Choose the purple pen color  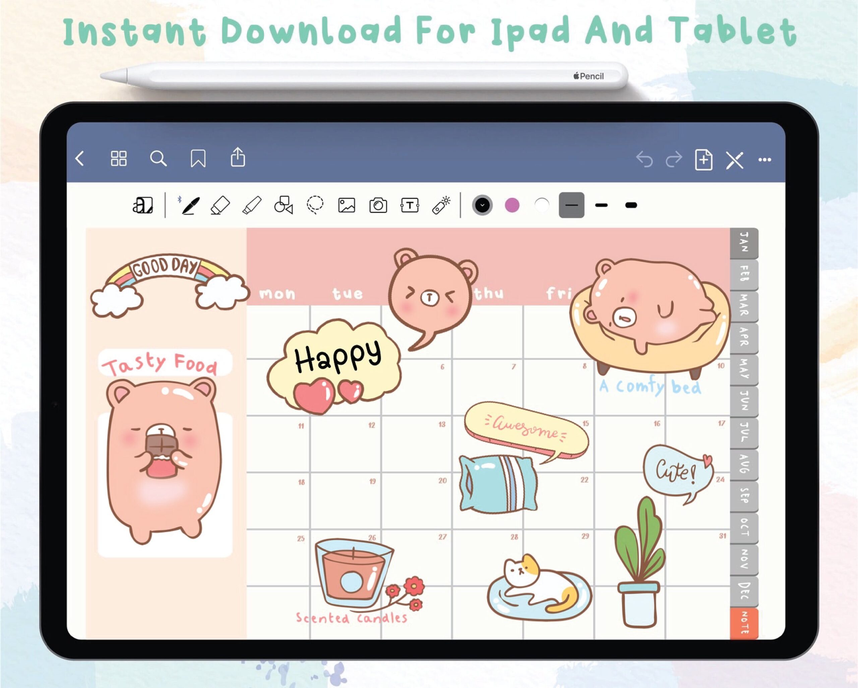[x=512, y=205]
